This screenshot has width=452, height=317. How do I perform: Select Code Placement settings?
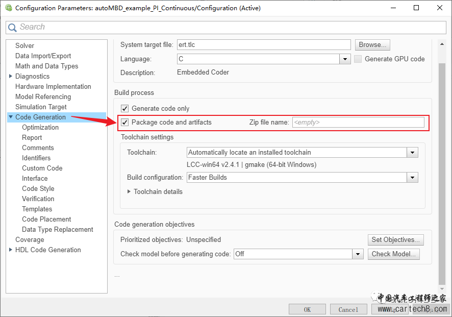point(46,219)
